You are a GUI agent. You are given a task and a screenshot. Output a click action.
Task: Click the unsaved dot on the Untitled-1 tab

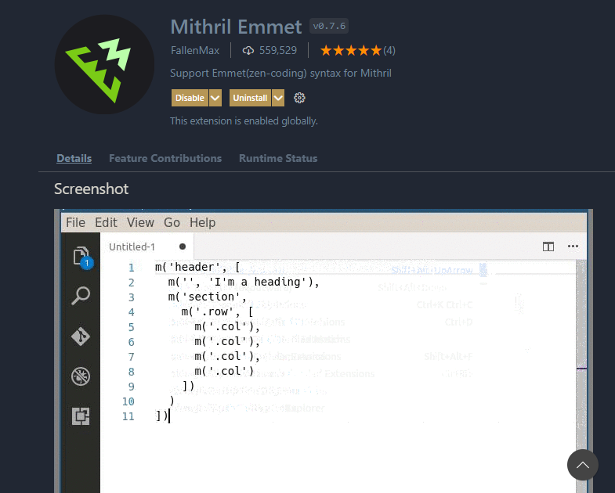pos(183,246)
